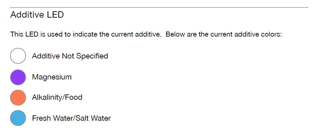Select the purple Magnesium color circle
The height and width of the screenshot is (138, 312).
(x=18, y=77)
